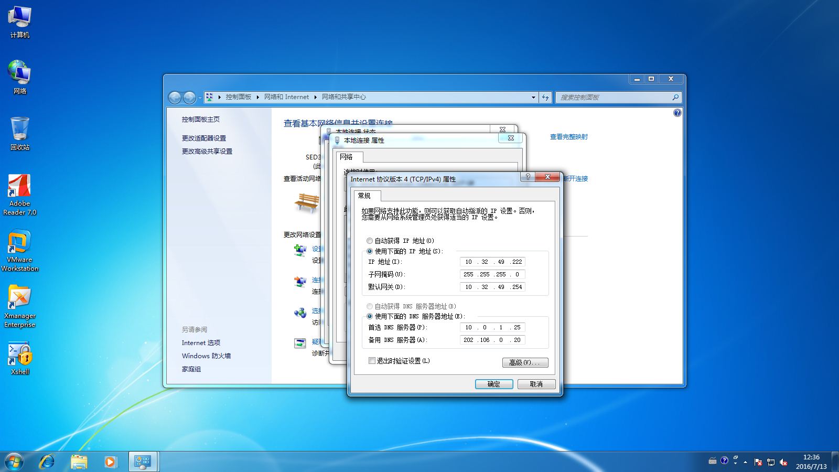Click the help icon in the taskbar tray
The height and width of the screenshot is (472, 839).
click(724, 460)
